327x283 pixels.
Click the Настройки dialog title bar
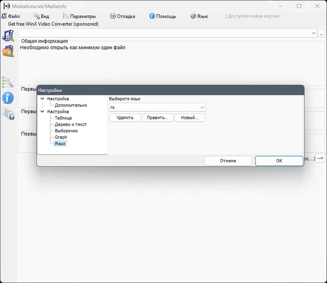point(170,90)
